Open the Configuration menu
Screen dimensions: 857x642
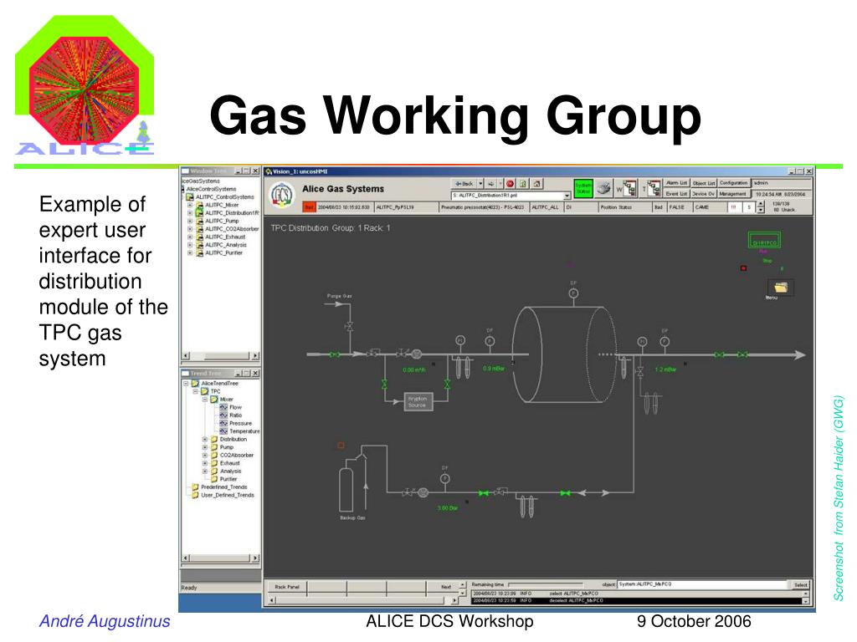[733, 183]
